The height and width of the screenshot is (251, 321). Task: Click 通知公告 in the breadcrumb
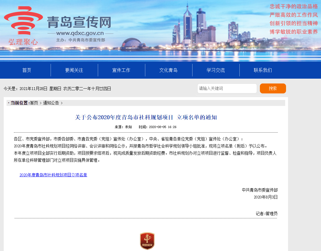(x=51, y=103)
